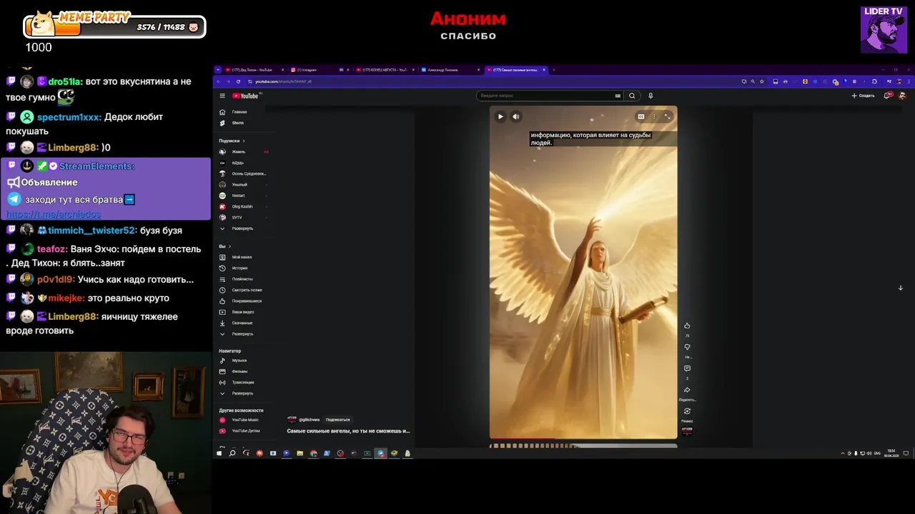Enter fullscreen on the Shorts player

tap(667, 116)
